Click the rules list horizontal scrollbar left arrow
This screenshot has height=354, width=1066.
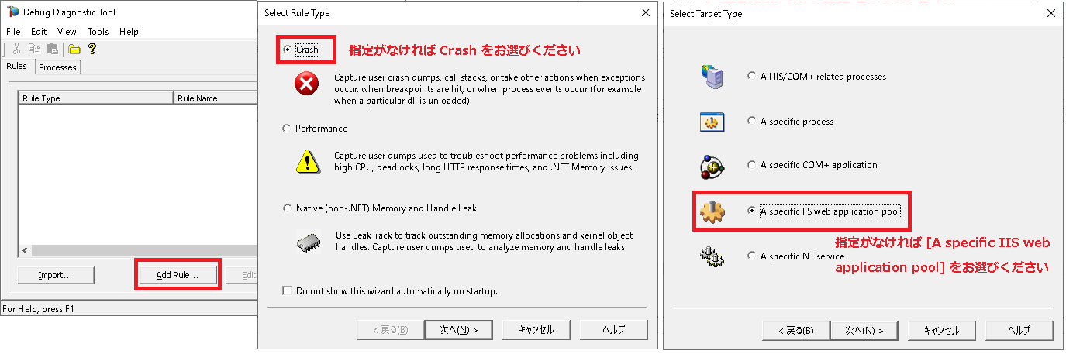click(25, 251)
